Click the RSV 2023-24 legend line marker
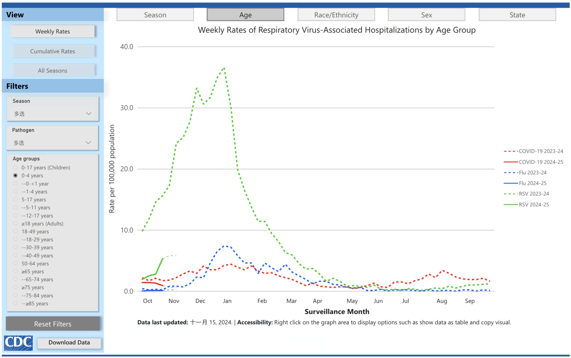 (510, 194)
